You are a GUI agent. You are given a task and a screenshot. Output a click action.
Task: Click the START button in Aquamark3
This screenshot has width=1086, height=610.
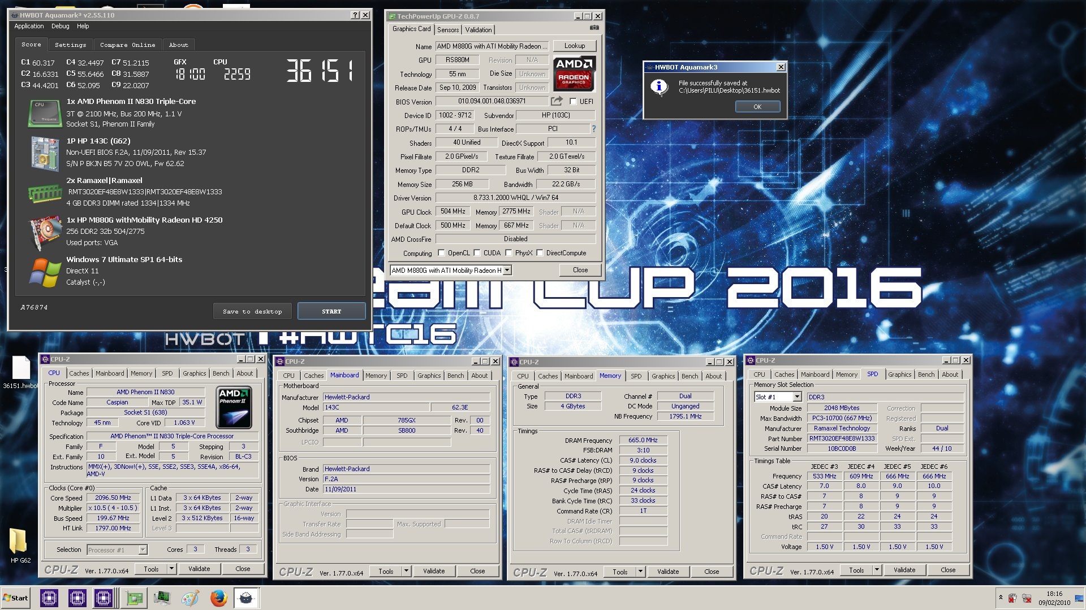point(331,311)
